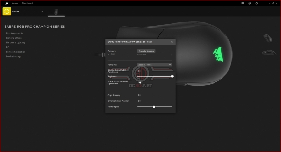
Task: Open the messages icon in top bar
Action: pyautogui.click(x=243, y=3)
